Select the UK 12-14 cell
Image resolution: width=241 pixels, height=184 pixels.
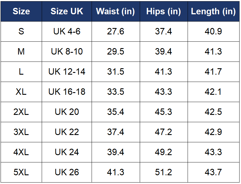point(67,72)
